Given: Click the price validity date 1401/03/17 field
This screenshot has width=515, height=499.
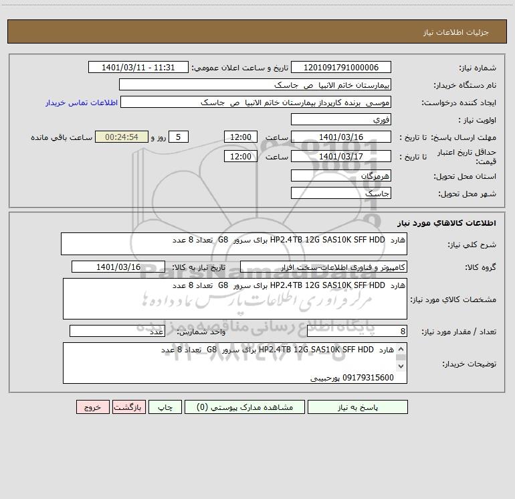Looking at the screenshot, I should [x=341, y=156].
